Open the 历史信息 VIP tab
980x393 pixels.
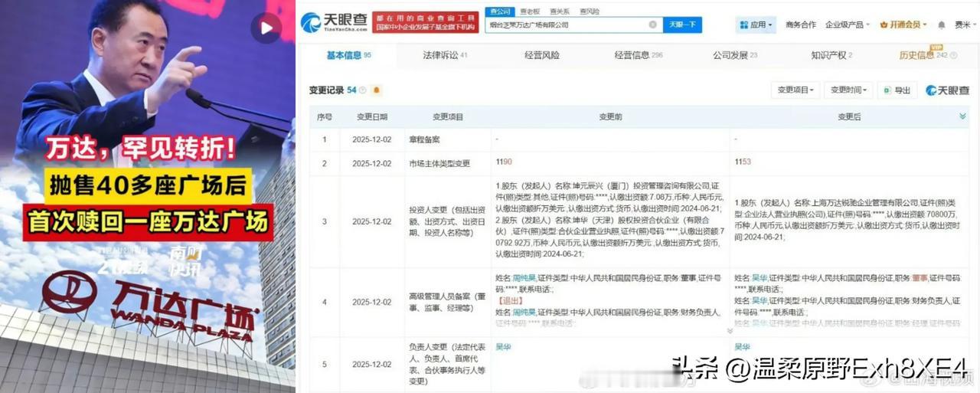pyautogui.click(x=923, y=55)
